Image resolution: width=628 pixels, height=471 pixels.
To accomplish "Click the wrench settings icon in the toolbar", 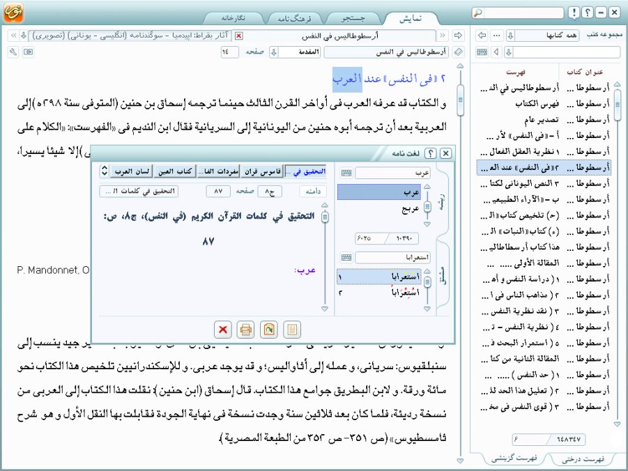I will [13, 52].
